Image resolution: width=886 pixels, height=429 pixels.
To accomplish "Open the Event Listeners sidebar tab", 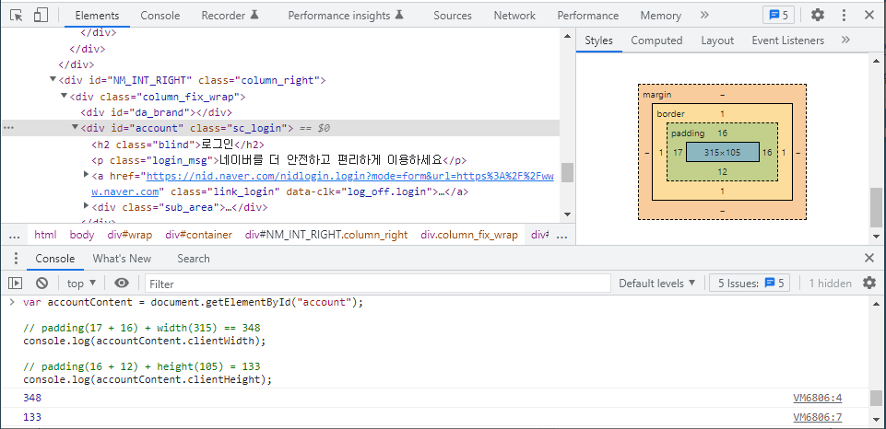I will pyautogui.click(x=787, y=41).
